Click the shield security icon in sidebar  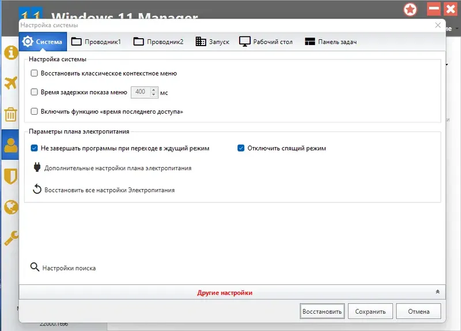tap(10, 176)
